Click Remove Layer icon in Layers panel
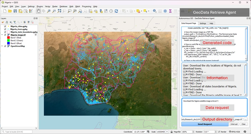Screen dimensions: 251x134 (32, 22)
